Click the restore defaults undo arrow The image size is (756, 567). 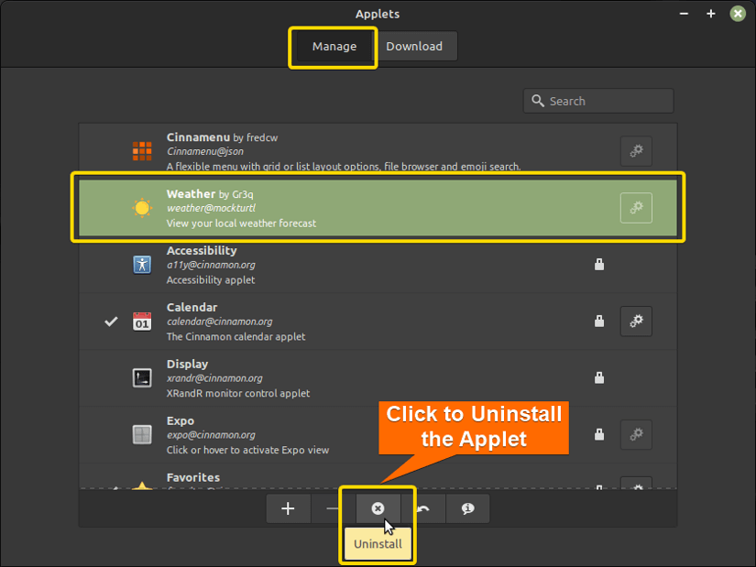pyautogui.click(x=423, y=508)
